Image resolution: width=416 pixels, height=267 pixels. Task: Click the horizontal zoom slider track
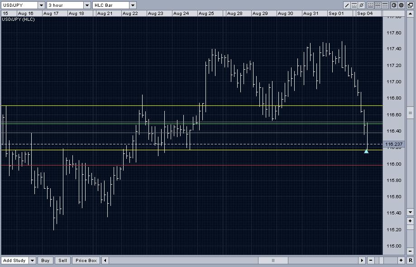(386, 260)
